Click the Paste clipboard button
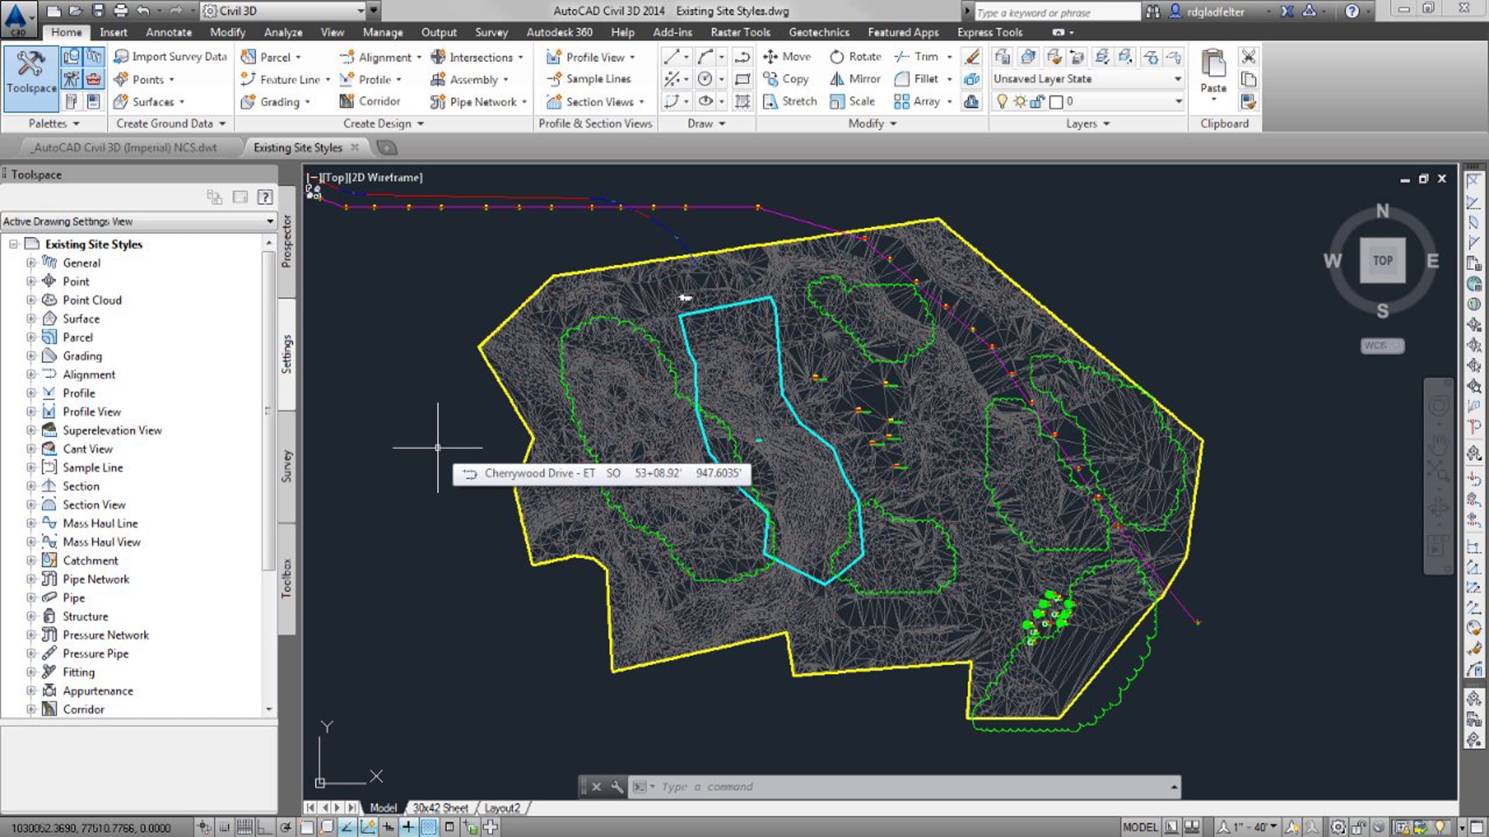1489x837 pixels. 1213,71
